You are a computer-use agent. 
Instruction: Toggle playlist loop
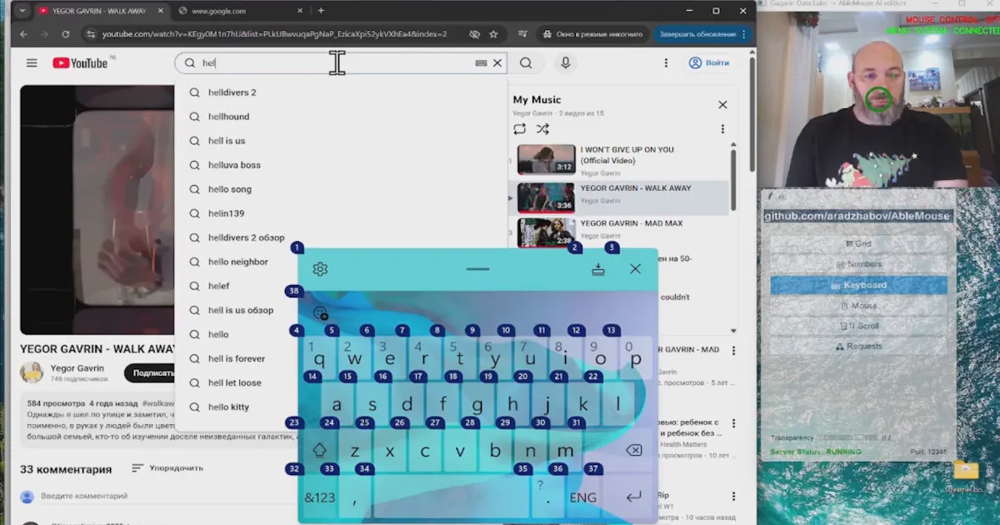519,129
